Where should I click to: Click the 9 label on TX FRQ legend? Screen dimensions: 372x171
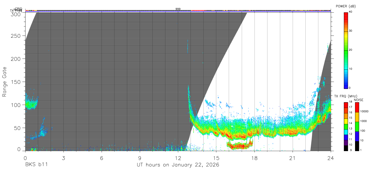pyautogui.click(x=350, y=150)
